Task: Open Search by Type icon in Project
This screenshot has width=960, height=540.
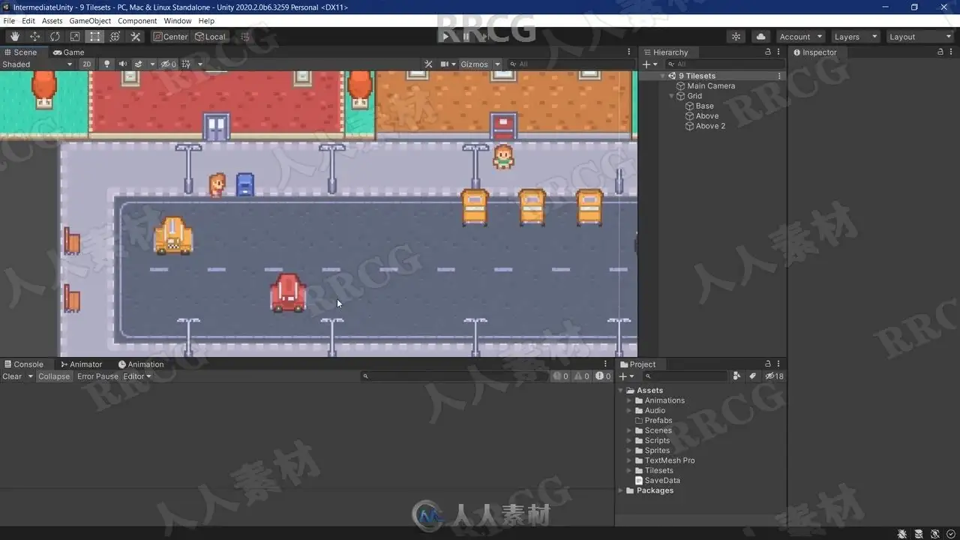Action: click(736, 376)
